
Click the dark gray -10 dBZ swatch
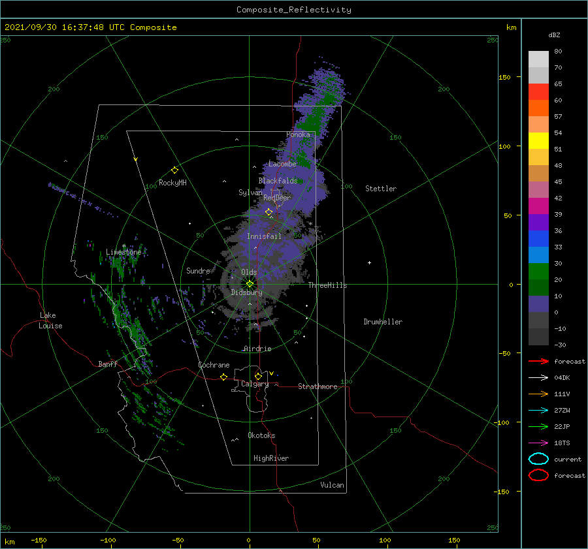(538, 337)
